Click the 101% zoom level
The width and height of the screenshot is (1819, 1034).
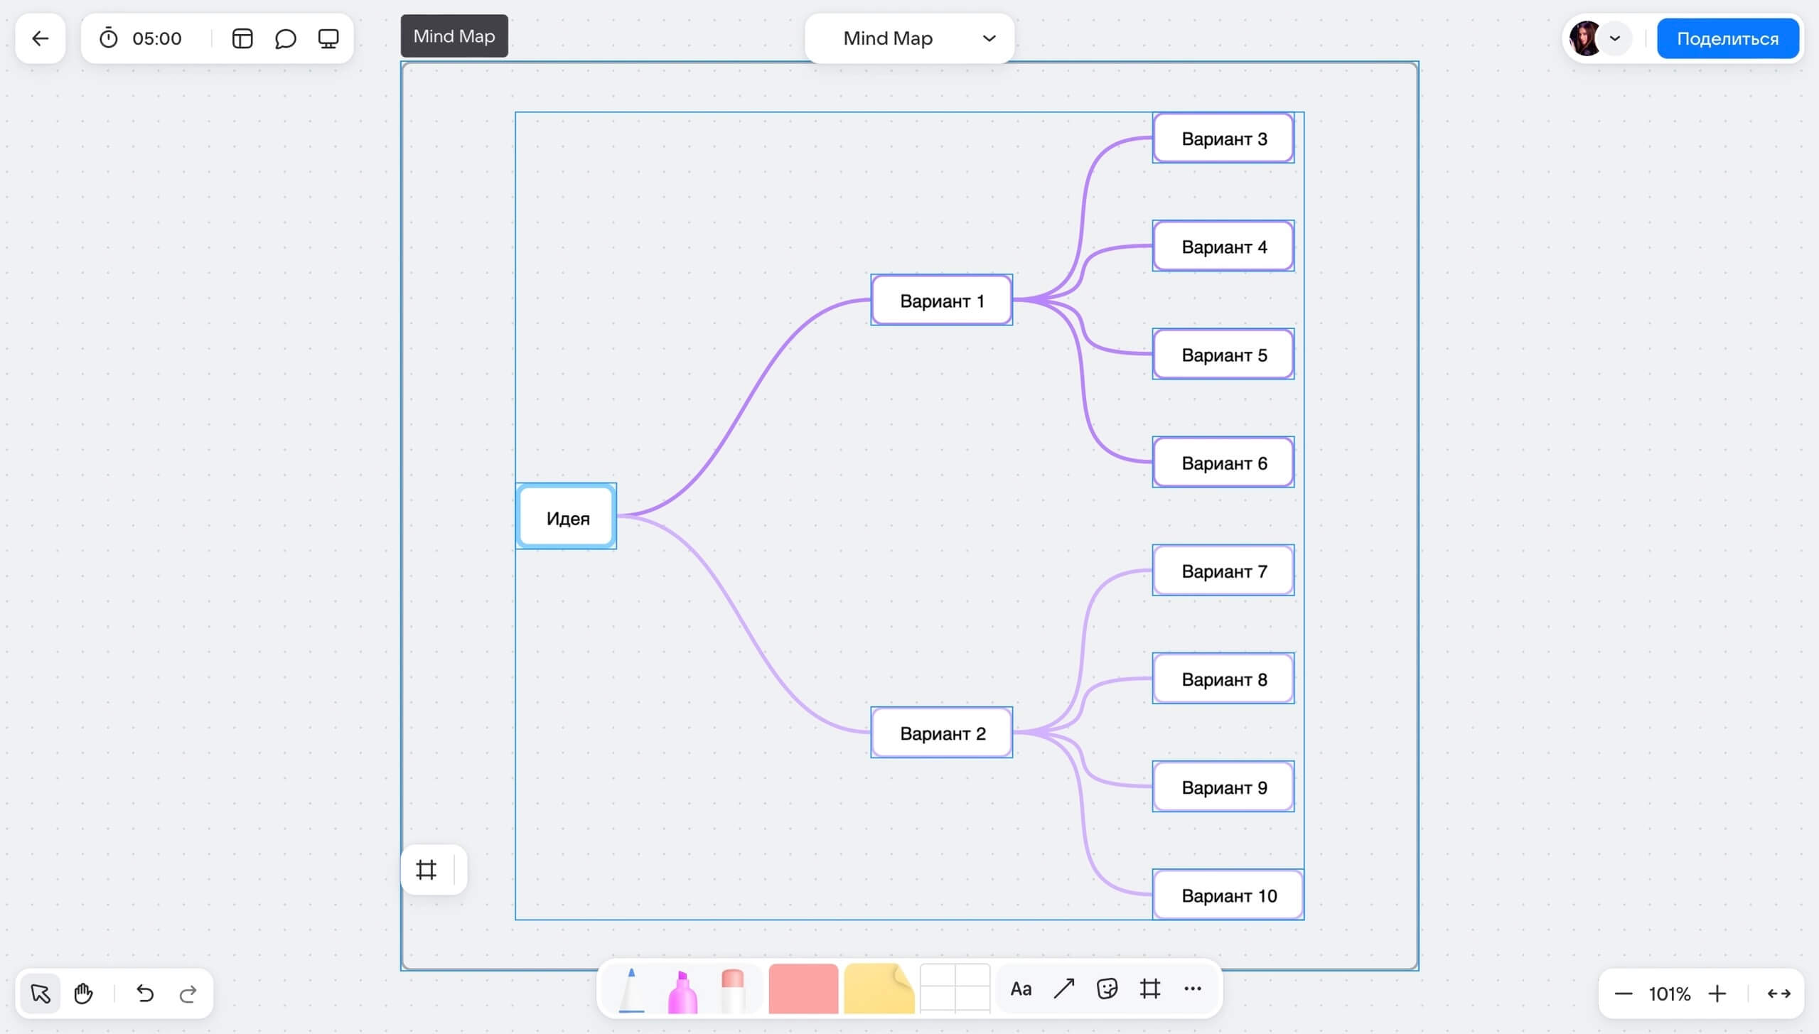click(1670, 994)
